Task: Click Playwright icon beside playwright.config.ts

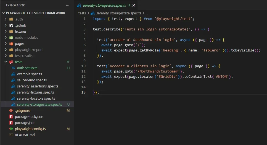Action: pyautogui.click(x=11, y=129)
